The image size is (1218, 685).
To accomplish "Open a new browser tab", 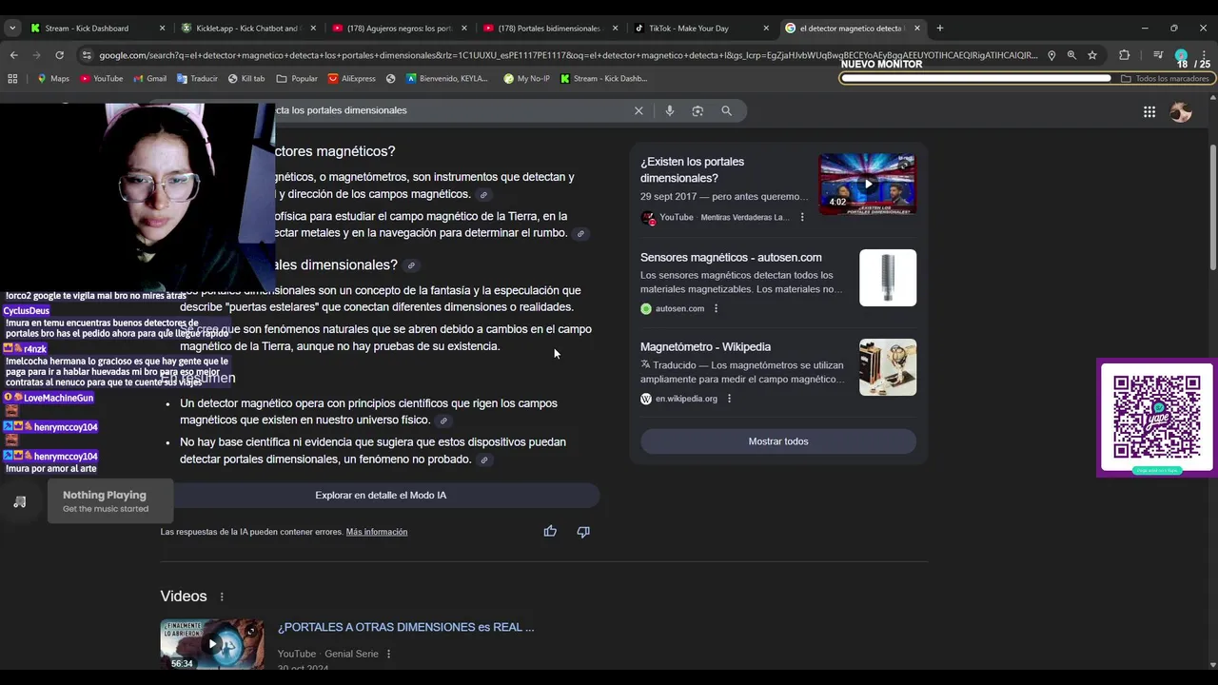I will (939, 29).
